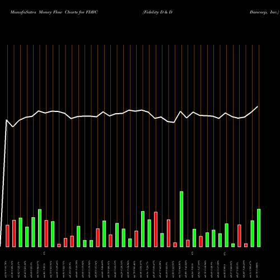Select the tallest green money flow bar
This screenshot has width=280, height=280.
pos(181,219)
